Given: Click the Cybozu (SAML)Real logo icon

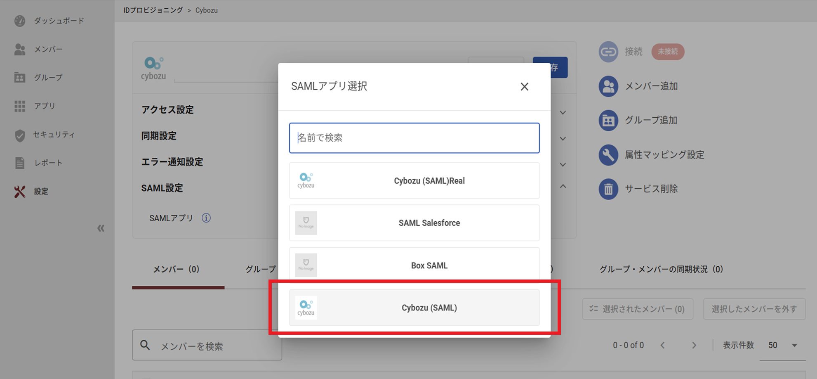Looking at the screenshot, I should pyautogui.click(x=306, y=180).
